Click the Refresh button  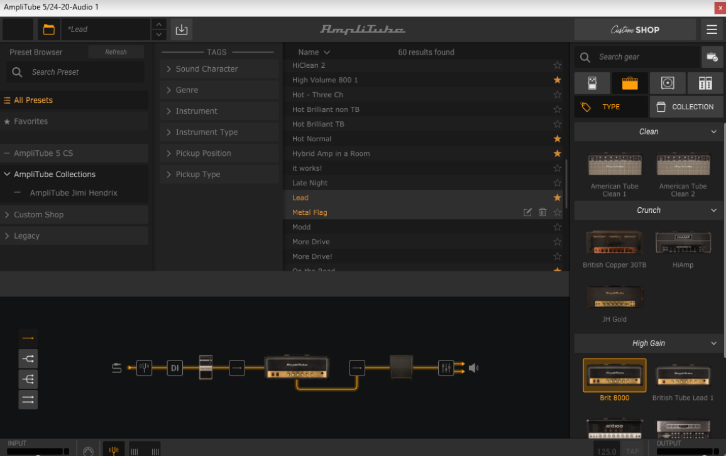pyautogui.click(x=116, y=52)
